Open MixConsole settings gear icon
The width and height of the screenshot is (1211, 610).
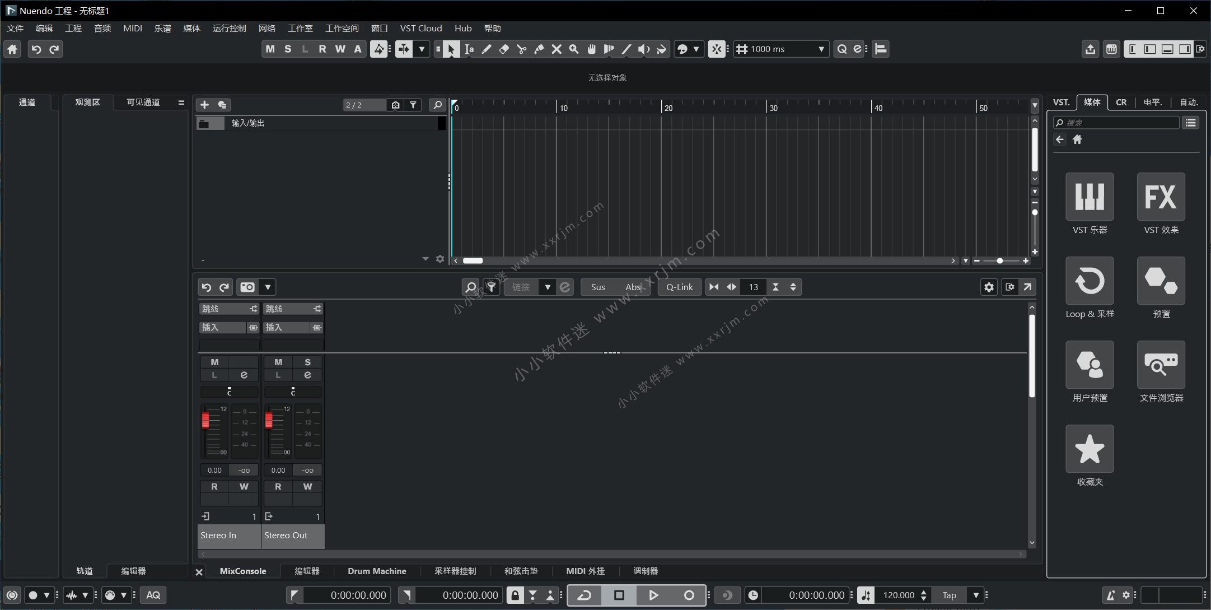click(x=989, y=287)
